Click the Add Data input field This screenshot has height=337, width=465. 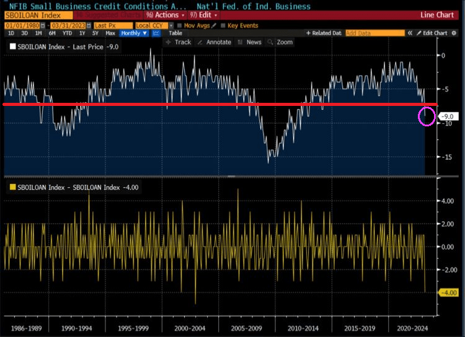(374, 33)
